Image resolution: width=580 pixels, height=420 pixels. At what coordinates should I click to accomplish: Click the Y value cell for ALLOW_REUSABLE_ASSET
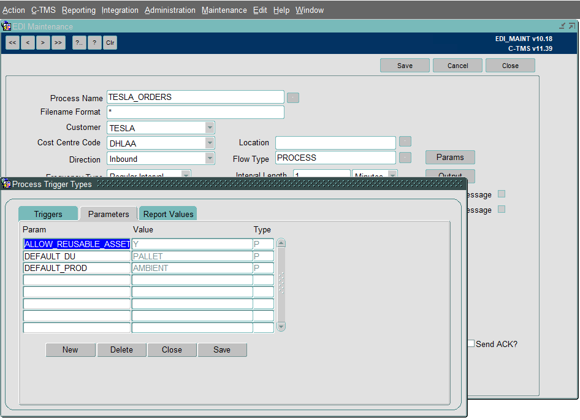coord(193,244)
